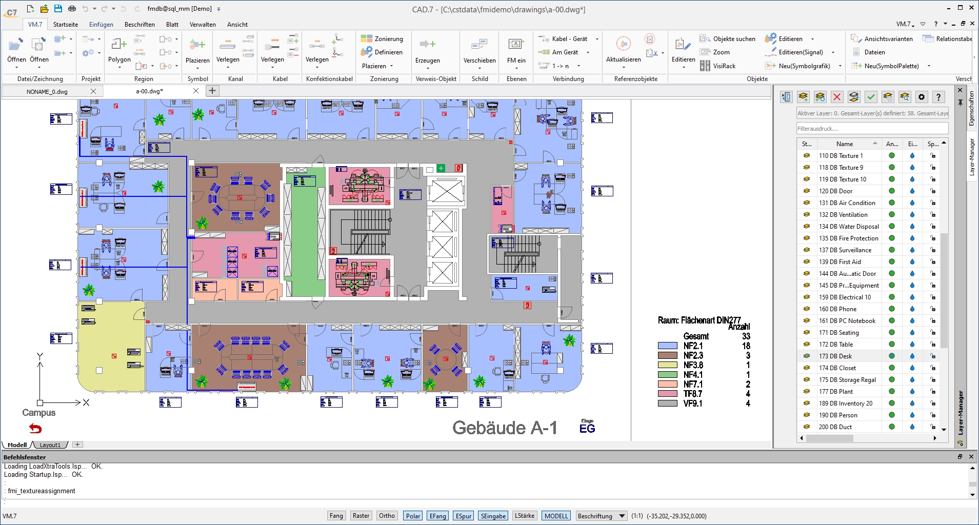Open the Einfügen ribbon tab
The image size is (979, 525).
click(101, 24)
